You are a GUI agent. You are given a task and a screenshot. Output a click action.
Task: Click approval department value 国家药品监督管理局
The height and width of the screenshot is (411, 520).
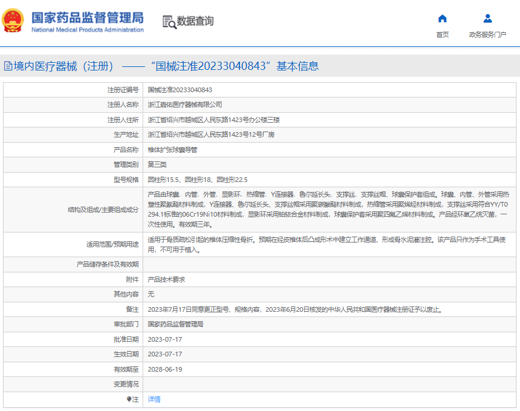175,324
